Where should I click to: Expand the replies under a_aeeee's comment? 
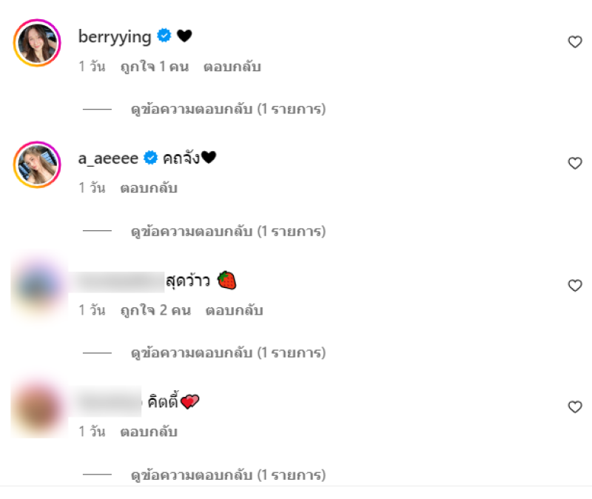pos(228,231)
